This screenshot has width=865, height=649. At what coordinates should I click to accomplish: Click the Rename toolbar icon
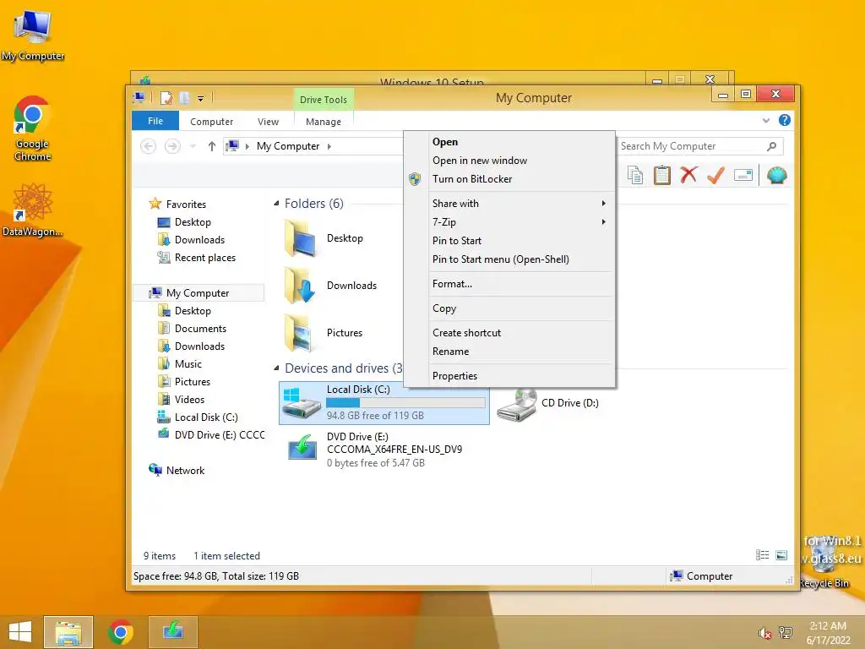pyautogui.click(x=743, y=176)
